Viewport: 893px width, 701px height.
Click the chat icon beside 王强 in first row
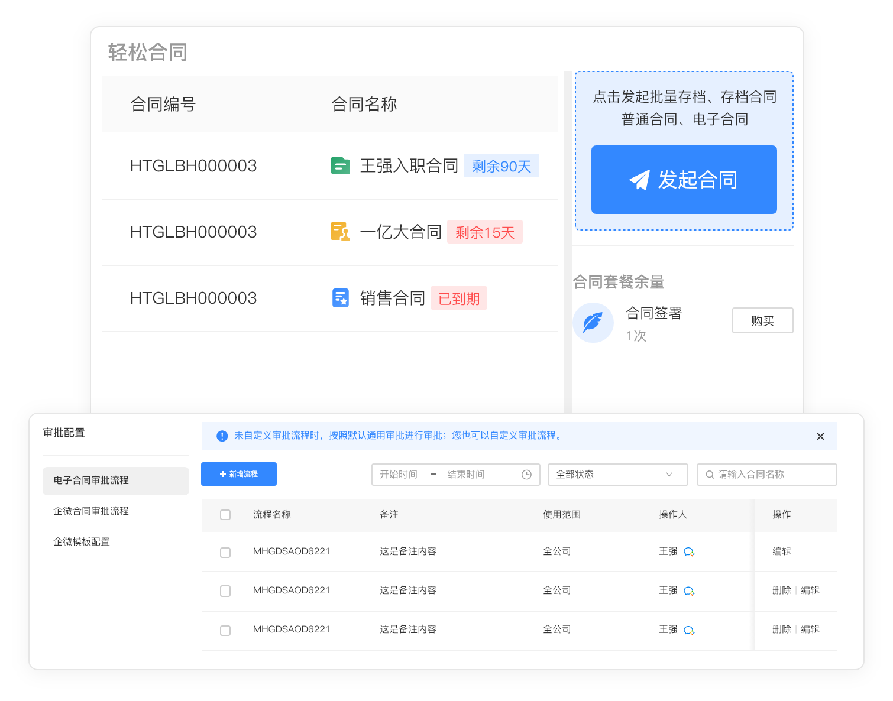[689, 552]
